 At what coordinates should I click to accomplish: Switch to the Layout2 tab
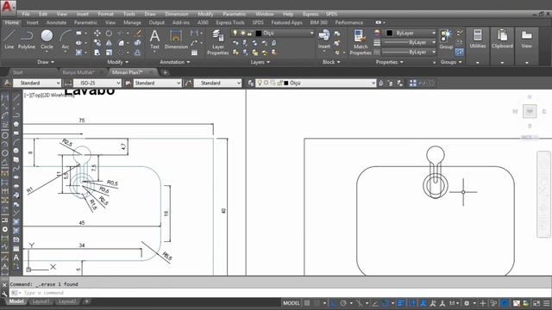coord(67,301)
